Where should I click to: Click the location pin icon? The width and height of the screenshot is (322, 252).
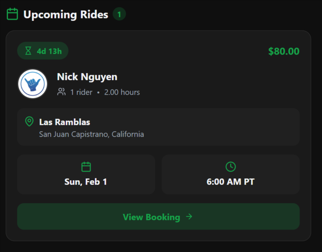29,121
